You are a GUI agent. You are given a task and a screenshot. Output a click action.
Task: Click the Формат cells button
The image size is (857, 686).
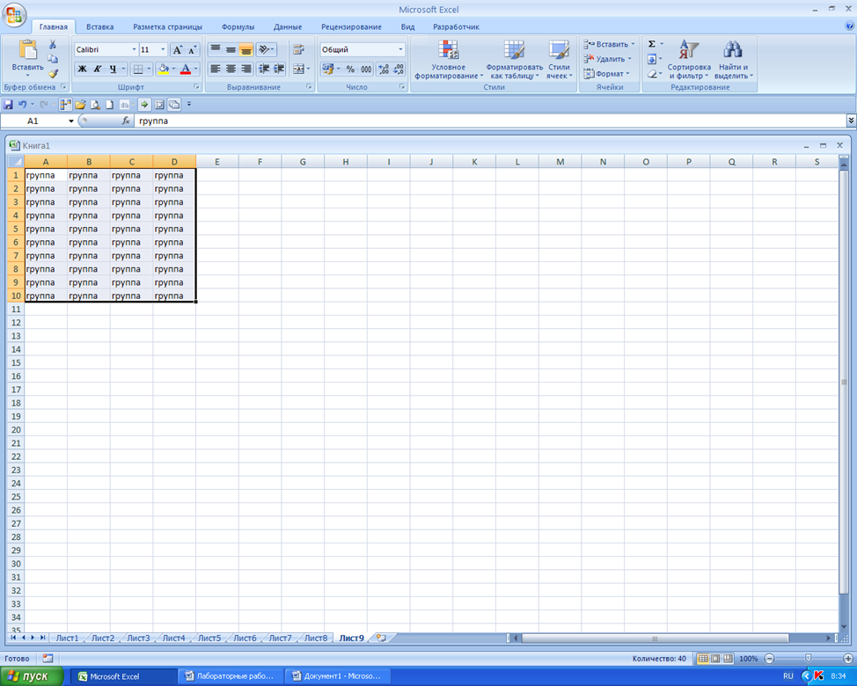click(607, 74)
